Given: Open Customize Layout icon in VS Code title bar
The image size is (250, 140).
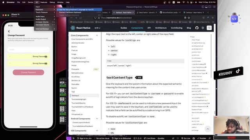Looking at the screenshot, I should click(214, 7).
